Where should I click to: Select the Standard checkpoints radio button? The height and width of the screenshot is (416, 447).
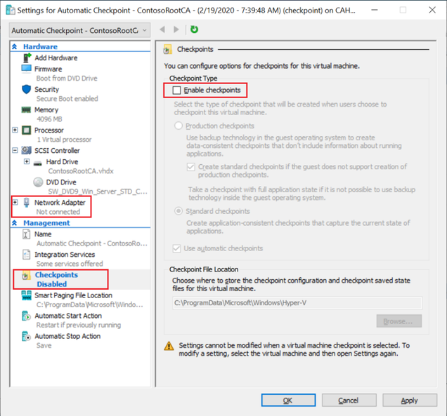[179, 211]
